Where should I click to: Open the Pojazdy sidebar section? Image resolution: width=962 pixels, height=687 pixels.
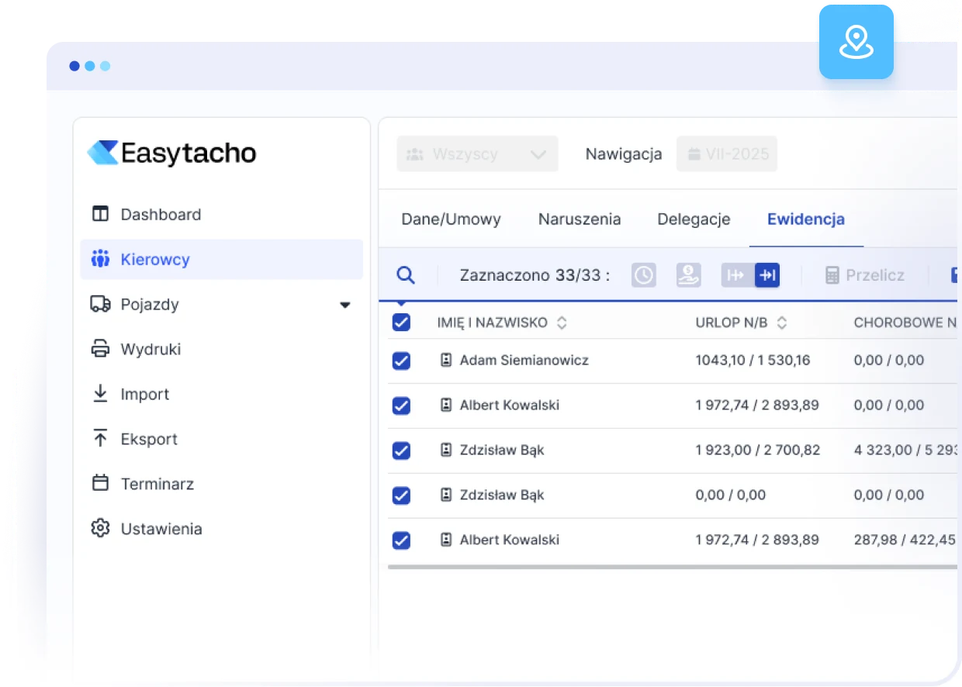click(x=222, y=305)
